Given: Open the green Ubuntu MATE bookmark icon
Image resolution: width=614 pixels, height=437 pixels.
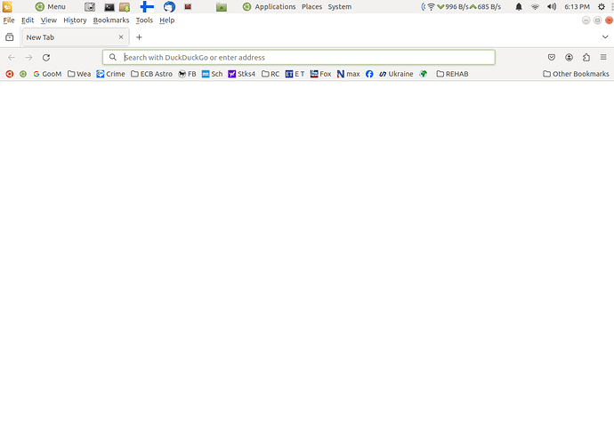Looking at the screenshot, I should (23, 74).
